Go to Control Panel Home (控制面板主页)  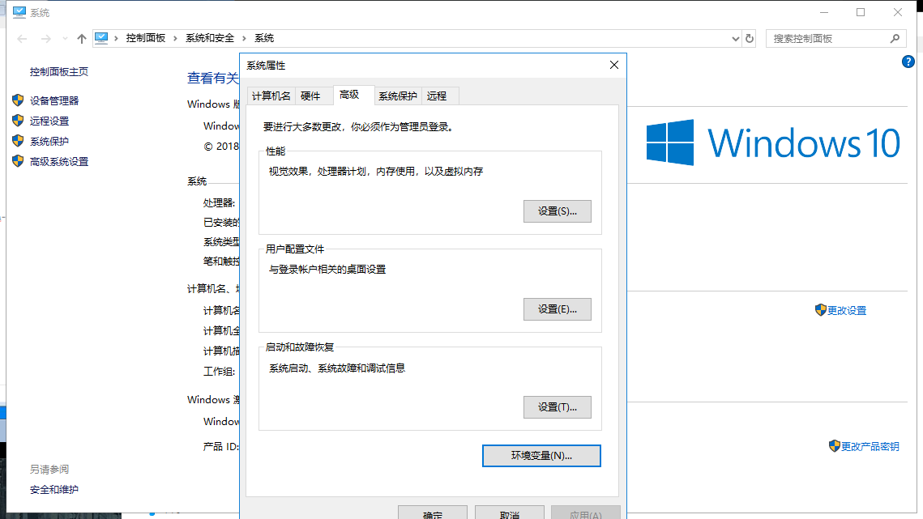click(59, 72)
